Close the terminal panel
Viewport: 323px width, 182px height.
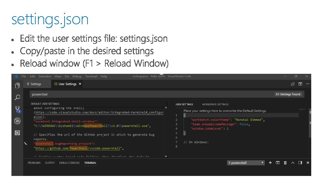point(308,162)
